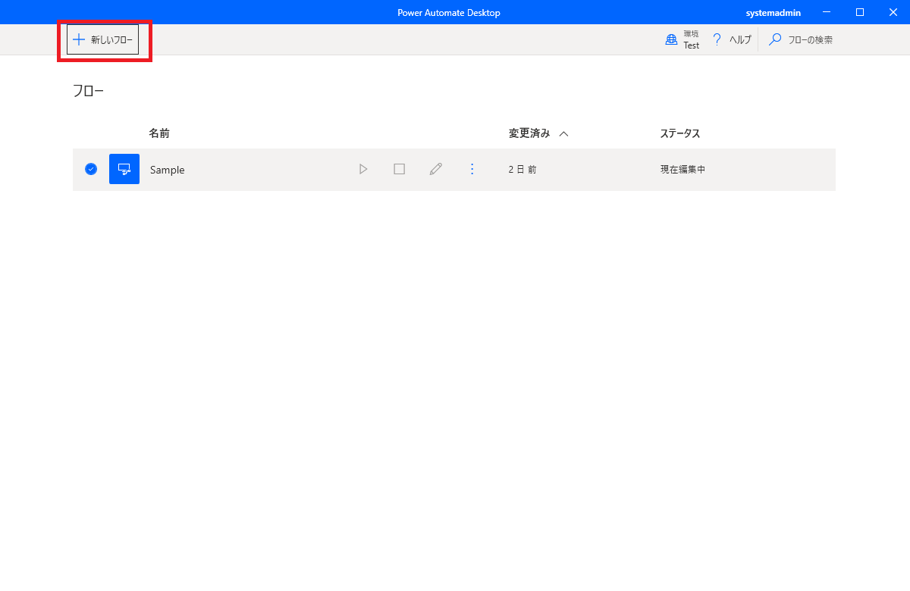Click the 新しいフロー button
The image size is (910, 591).
(102, 39)
